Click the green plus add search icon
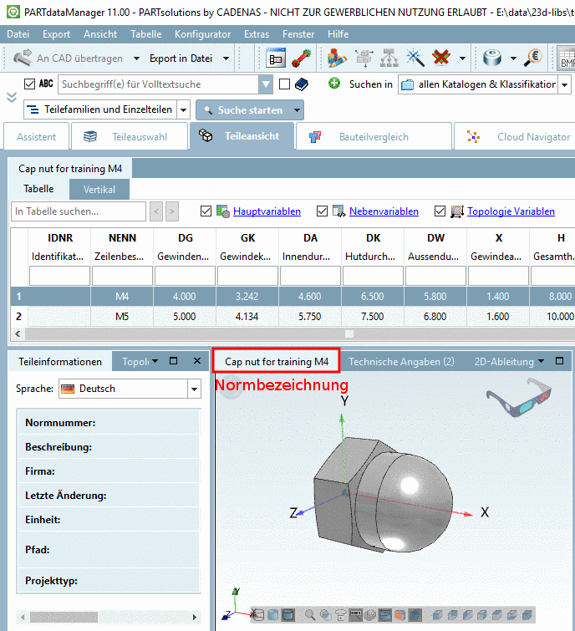 point(334,84)
